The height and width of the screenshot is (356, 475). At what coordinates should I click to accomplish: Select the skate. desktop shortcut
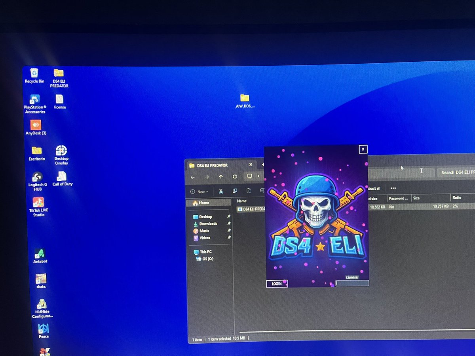pyautogui.click(x=41, y=281)
